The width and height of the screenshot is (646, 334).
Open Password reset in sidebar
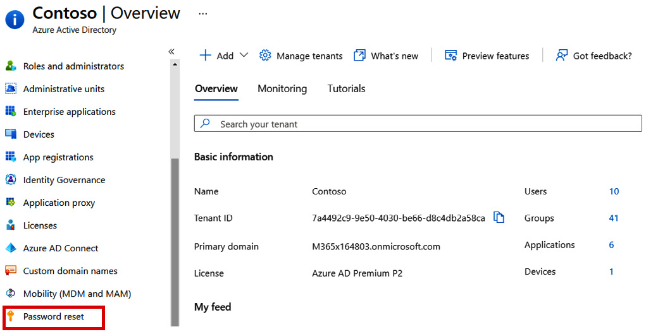click(x=54, y=316)
